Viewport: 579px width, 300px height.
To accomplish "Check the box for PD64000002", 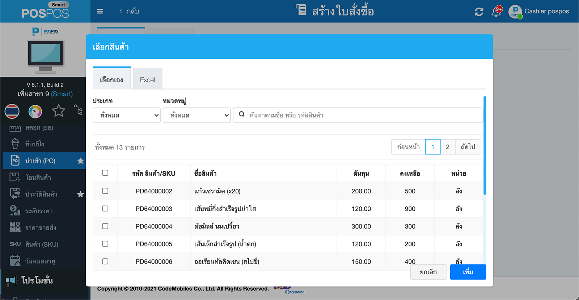I will tap(105, 191).
